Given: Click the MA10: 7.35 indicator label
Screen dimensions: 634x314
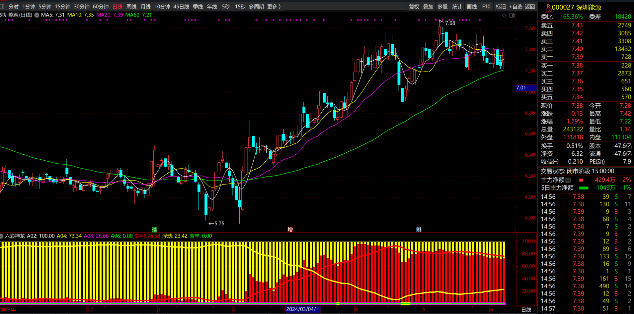Looking at the screenshot, I should coord(80,15).
